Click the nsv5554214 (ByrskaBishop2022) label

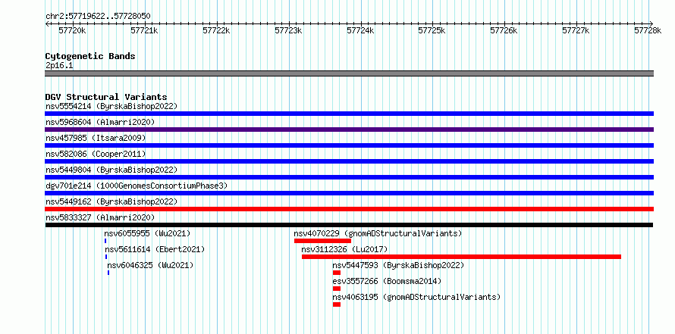point(111,106)
